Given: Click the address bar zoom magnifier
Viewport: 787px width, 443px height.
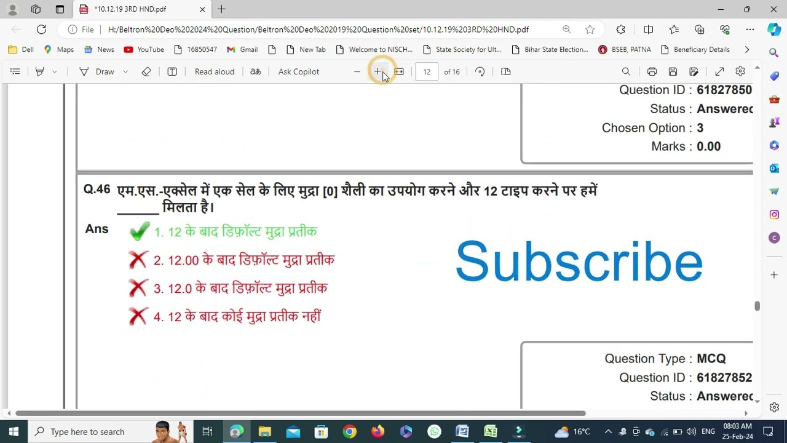Looking at the screenshot, I should tap(567, 30).
